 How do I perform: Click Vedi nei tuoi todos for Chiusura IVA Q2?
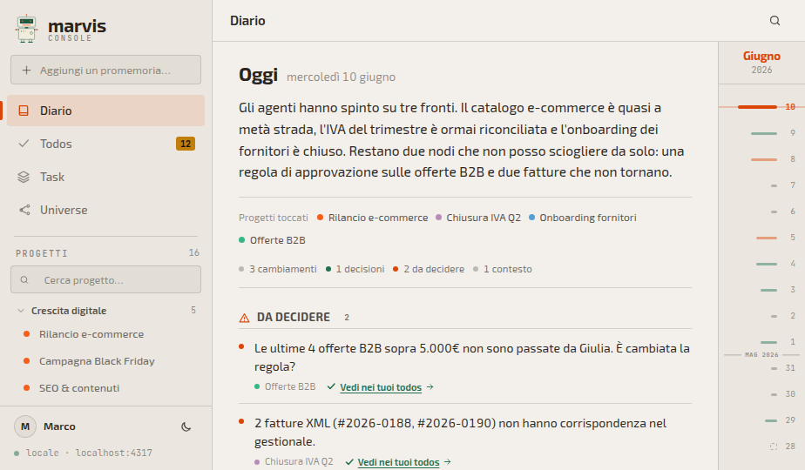point(398,462)
